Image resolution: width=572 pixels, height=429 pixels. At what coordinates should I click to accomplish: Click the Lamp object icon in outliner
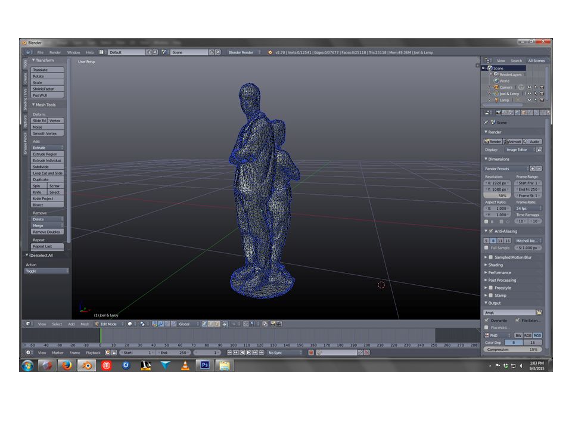[496, 100]
